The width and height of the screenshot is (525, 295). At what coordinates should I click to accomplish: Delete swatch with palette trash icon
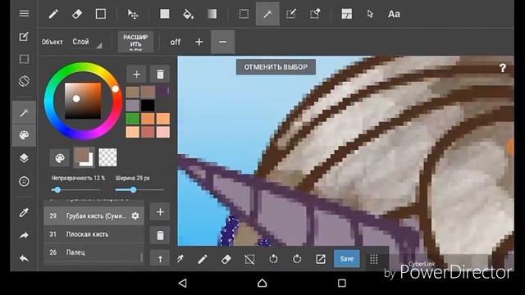(x=160, y=75)
